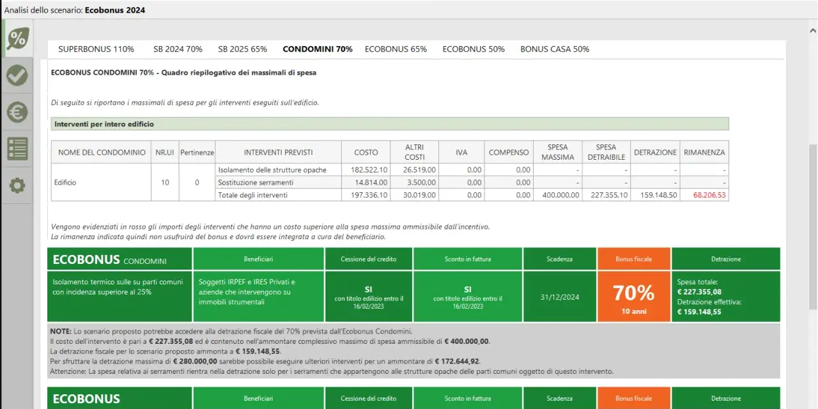Click 'NOME DEL CONDOMINIO' column header
The width and height of the screenshot is (818, 409).
tap(102, 152)
